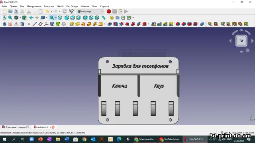
Task: Open the Макросы menu
Action: point(49,6)
